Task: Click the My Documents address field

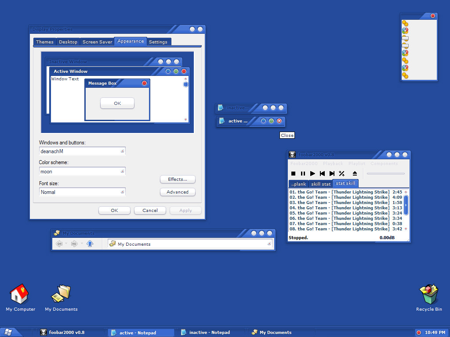Action: click(190, 244)
